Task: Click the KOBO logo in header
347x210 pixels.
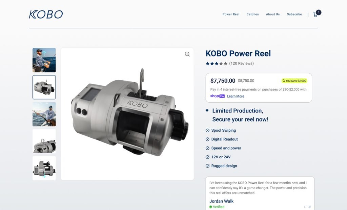Action: tap(46, 14)
